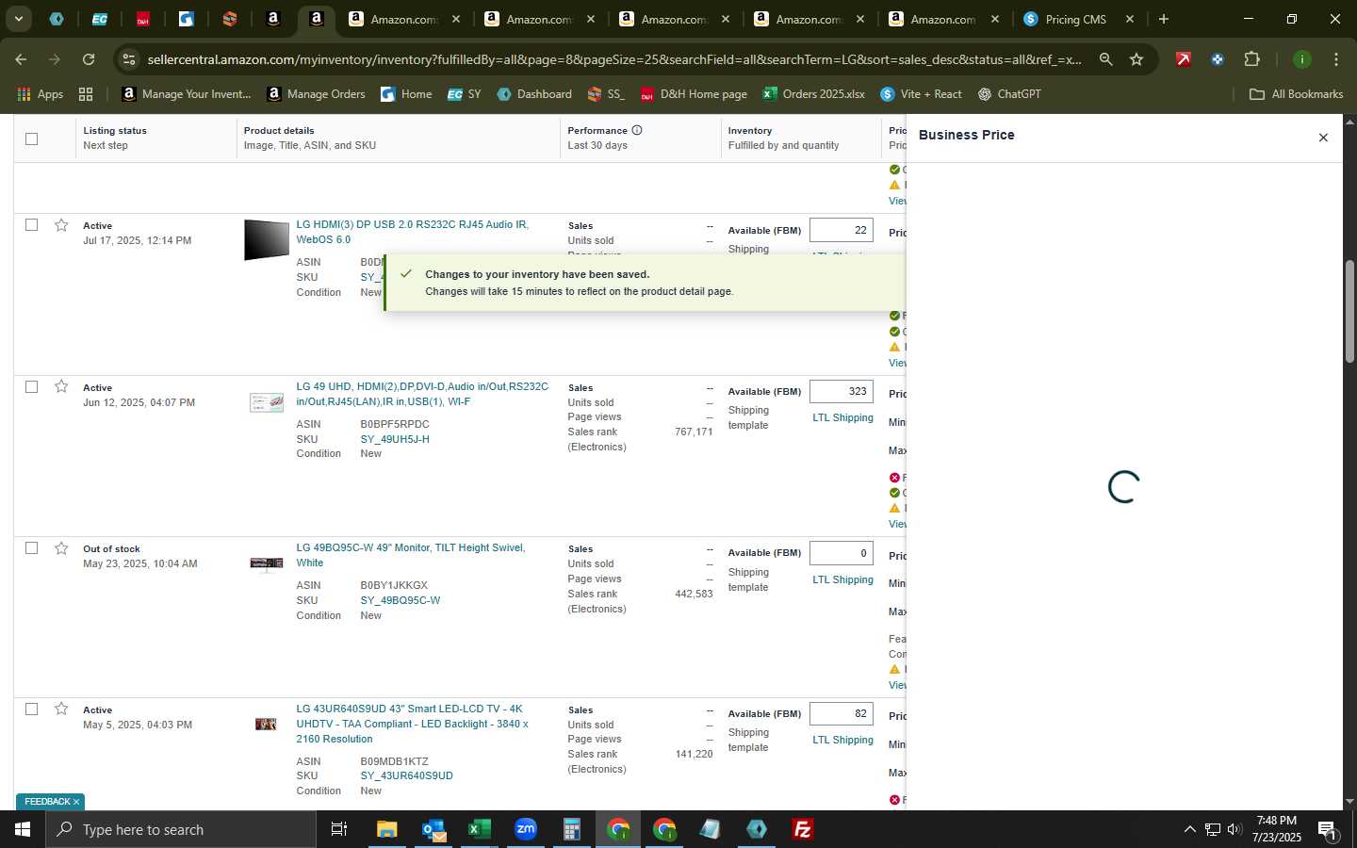Select checkbox for LG 49 UHD listing
Screen dimensions: 1357x848
point(31,386)
